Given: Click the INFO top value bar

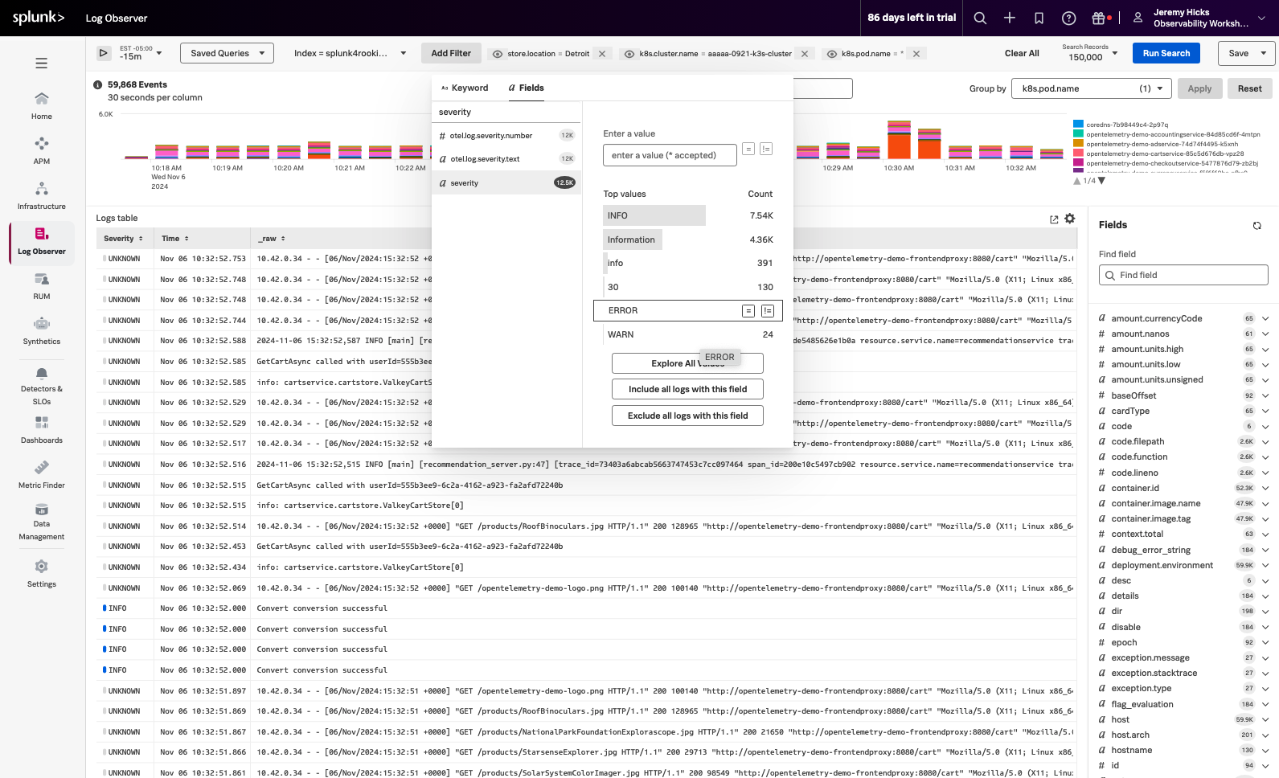Looking at the screenshot, I should click(x=654, y=215).
